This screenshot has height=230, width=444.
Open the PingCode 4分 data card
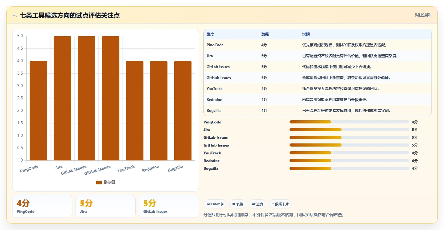(x=42, y=206)
